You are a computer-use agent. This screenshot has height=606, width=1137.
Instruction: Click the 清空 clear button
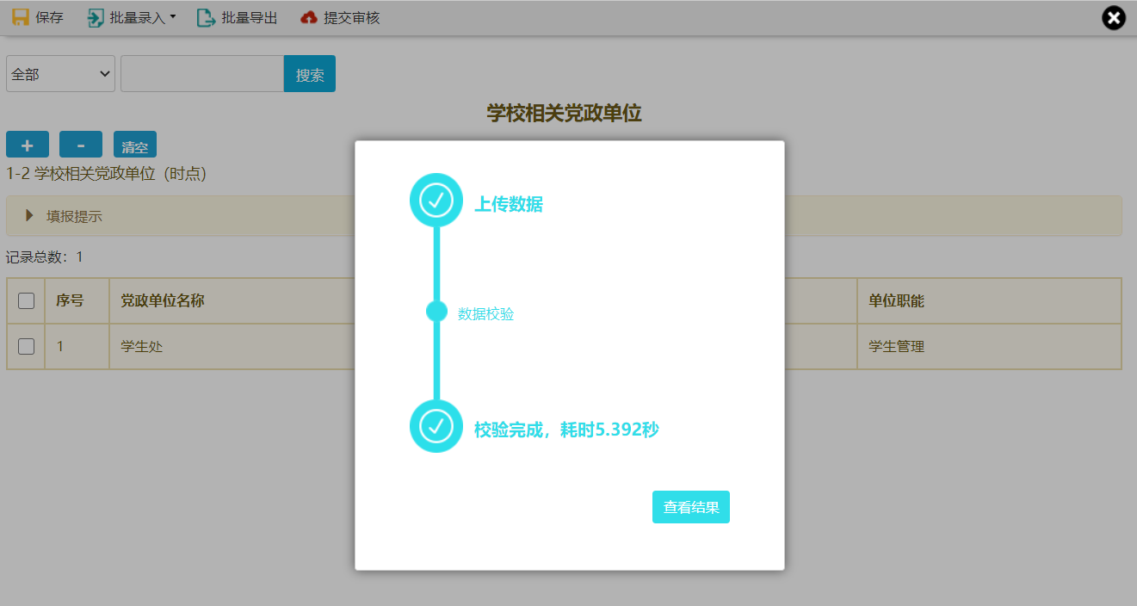click(x=135, y=145)
